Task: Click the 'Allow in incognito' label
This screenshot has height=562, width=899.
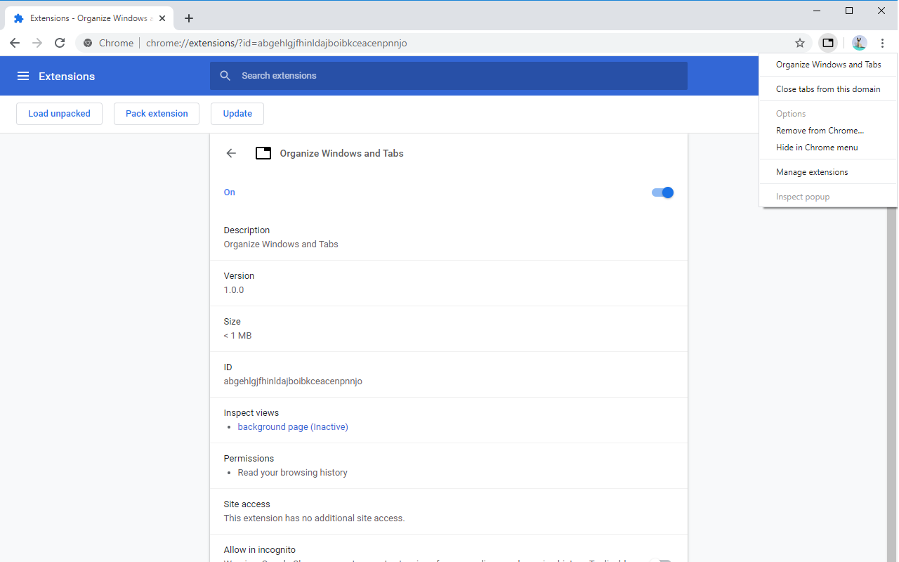Action: pos(260,550)
